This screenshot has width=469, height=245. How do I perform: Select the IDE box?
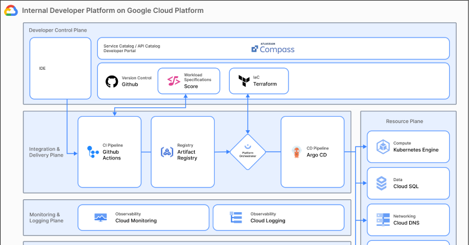[x=60, y=68]
